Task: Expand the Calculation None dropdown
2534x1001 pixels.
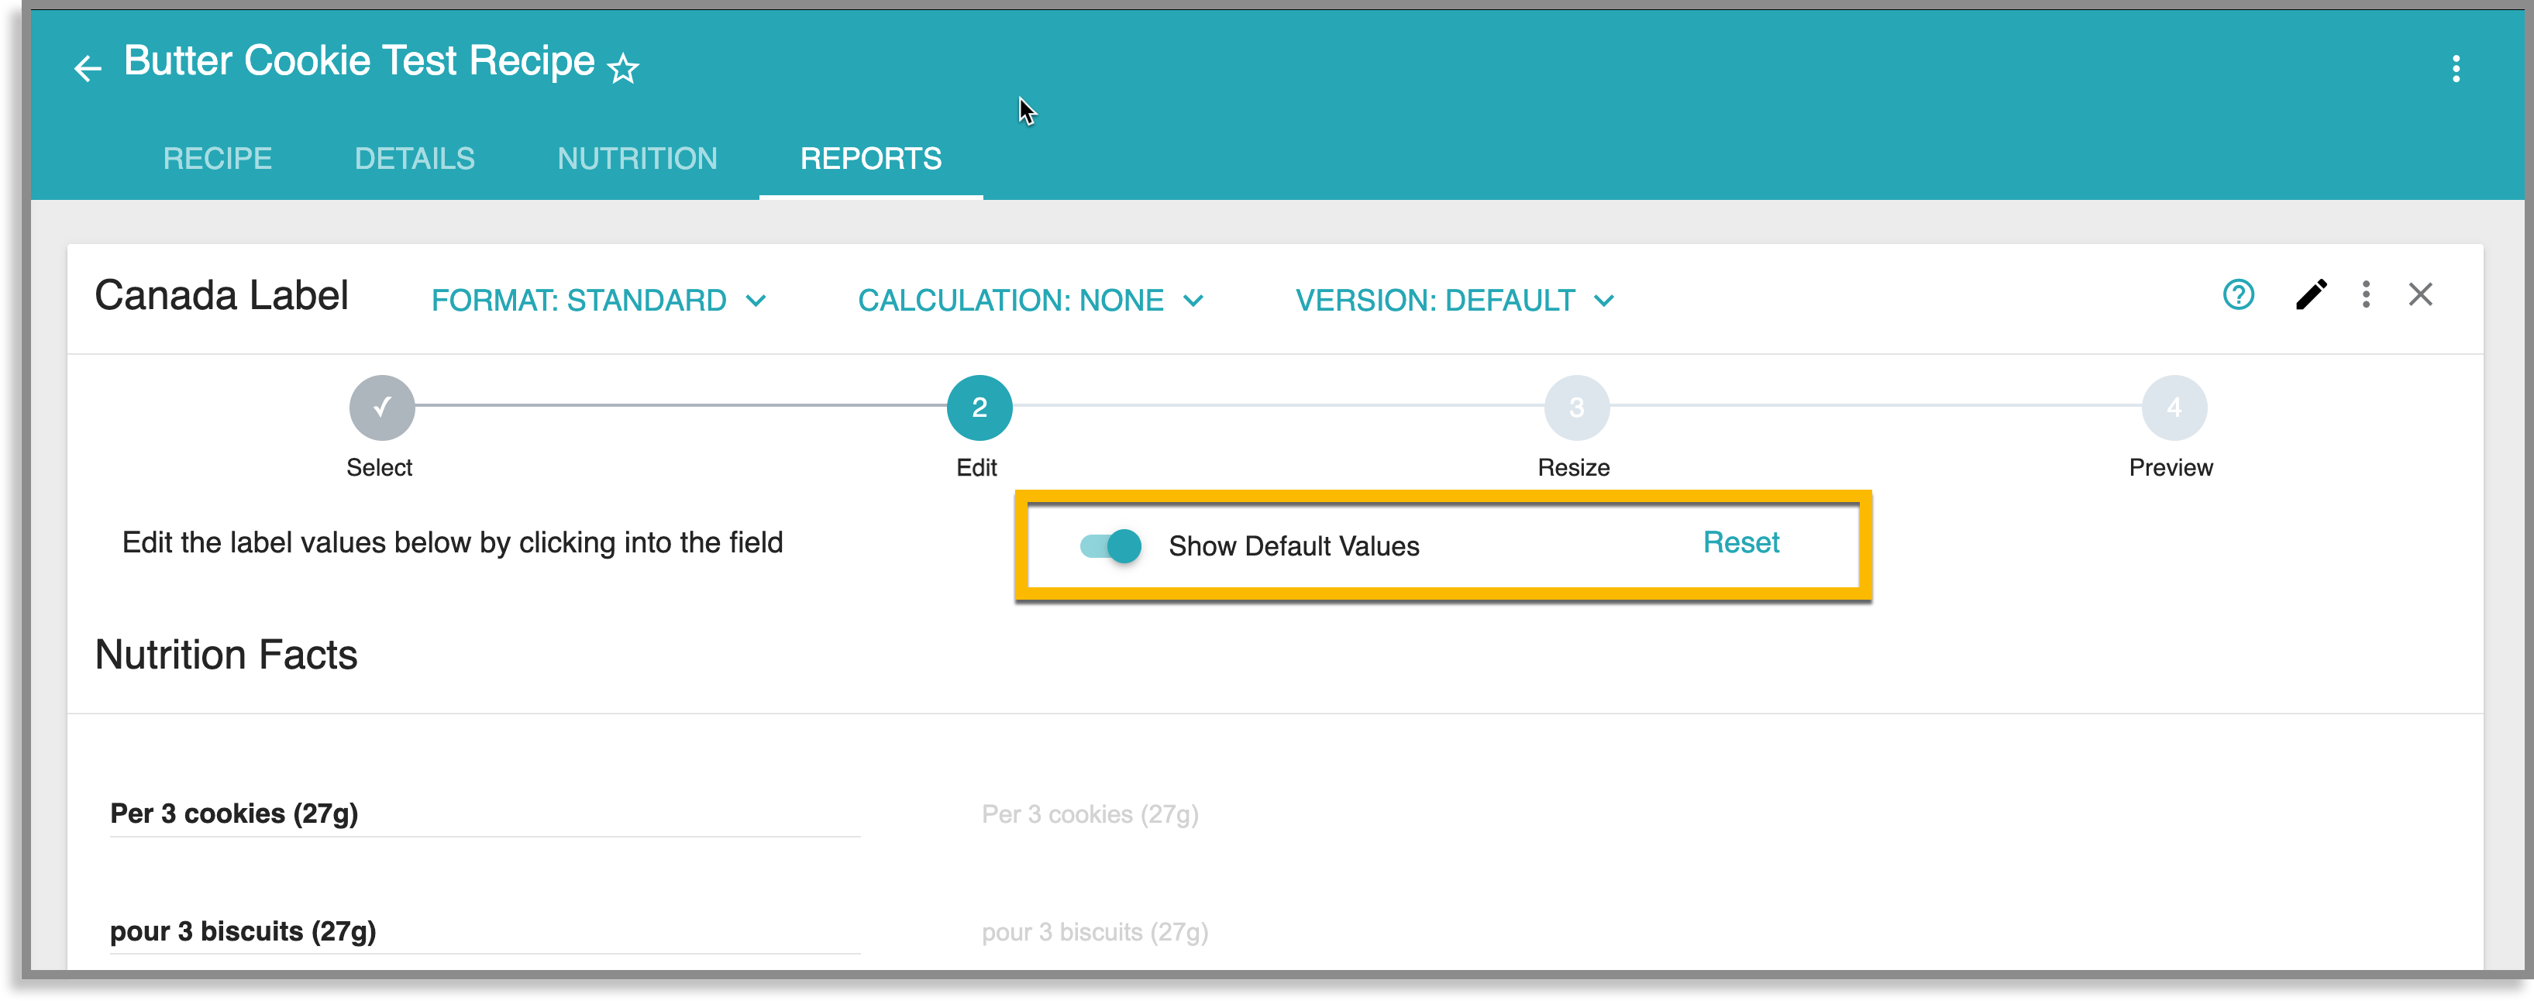Action: click(x=1030, y=300)
